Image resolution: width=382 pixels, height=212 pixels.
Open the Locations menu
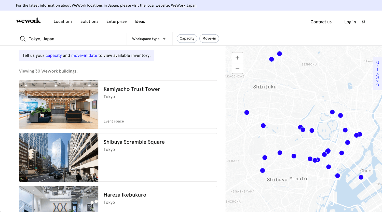pos(63,21)
